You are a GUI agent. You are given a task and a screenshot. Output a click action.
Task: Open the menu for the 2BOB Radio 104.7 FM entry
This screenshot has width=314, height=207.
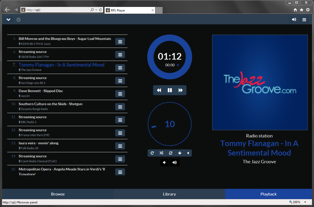120,55
